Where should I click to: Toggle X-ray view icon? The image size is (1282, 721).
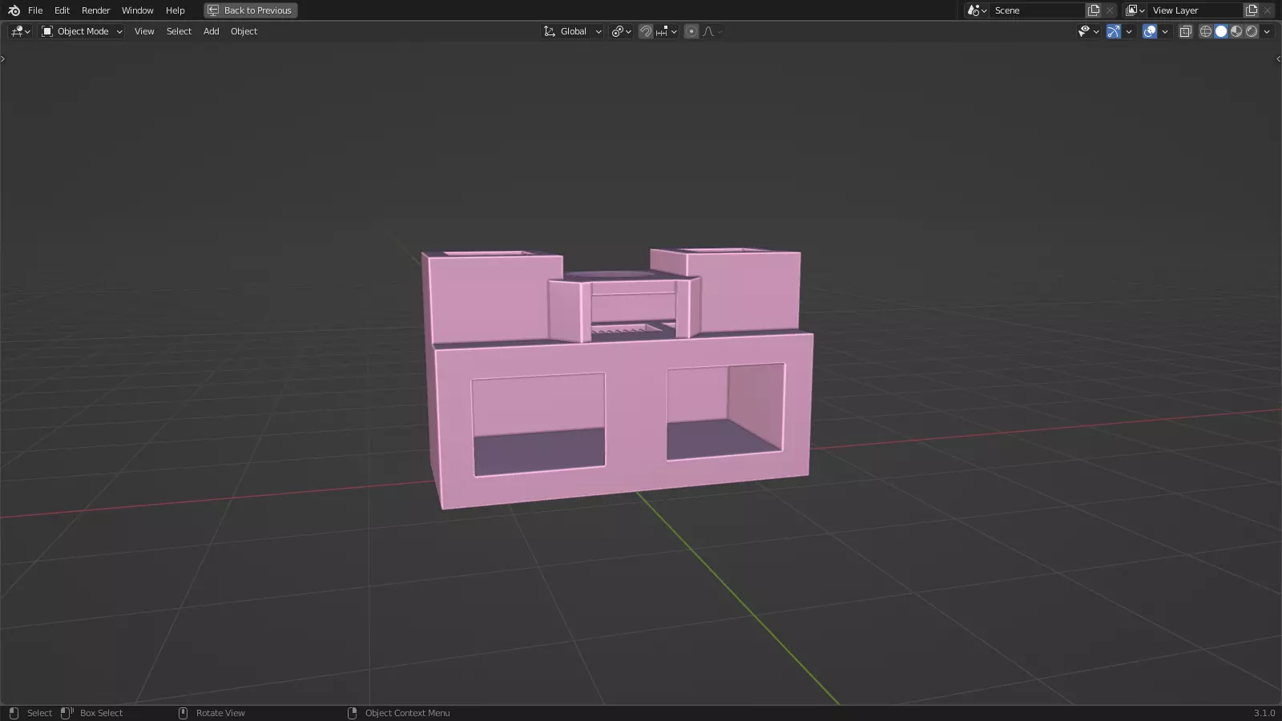[x=1186, y=31]
